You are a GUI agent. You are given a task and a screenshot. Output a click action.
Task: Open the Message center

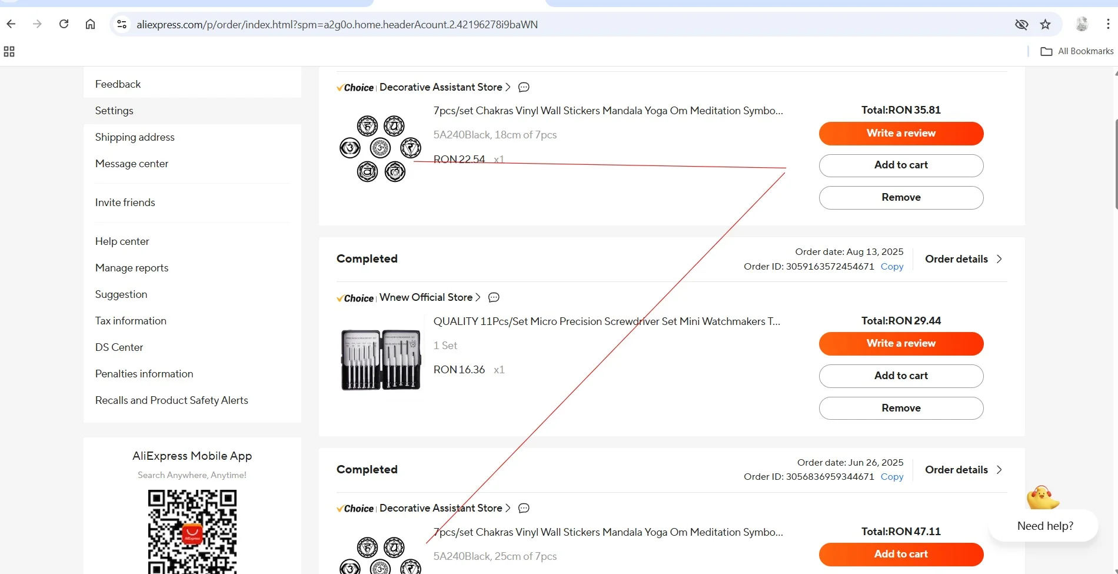coord(132,164)
